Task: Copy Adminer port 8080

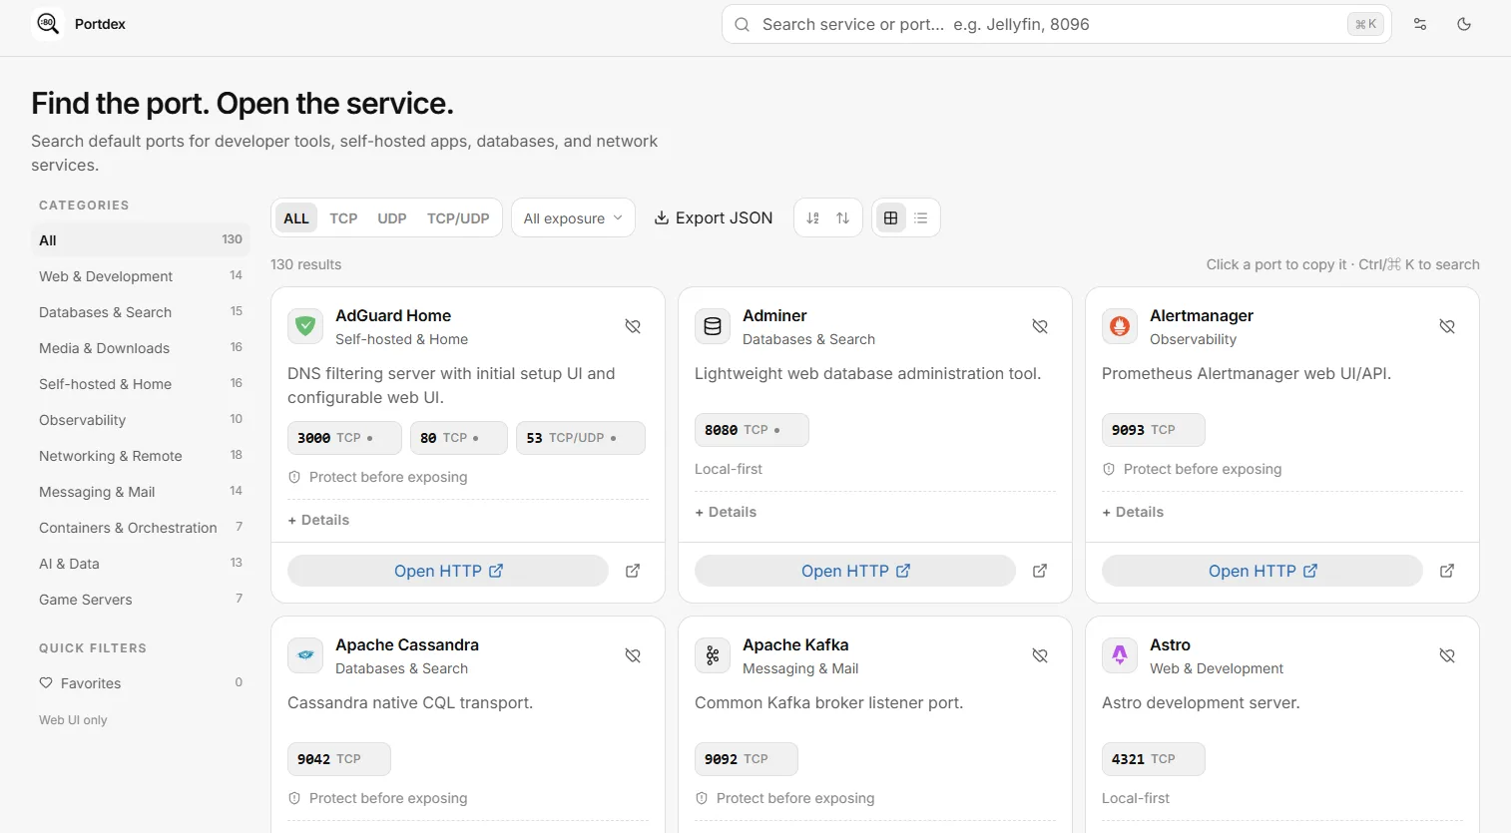Action: coord(752,430)
